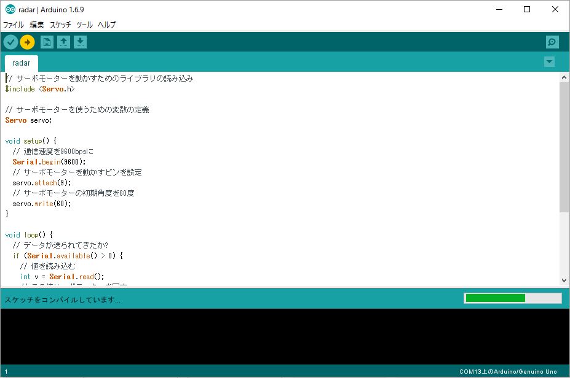Click the vertical scrollbar thumb
Image resolution: width=570 pixels, height=378 pixels.
click(564, 147)
